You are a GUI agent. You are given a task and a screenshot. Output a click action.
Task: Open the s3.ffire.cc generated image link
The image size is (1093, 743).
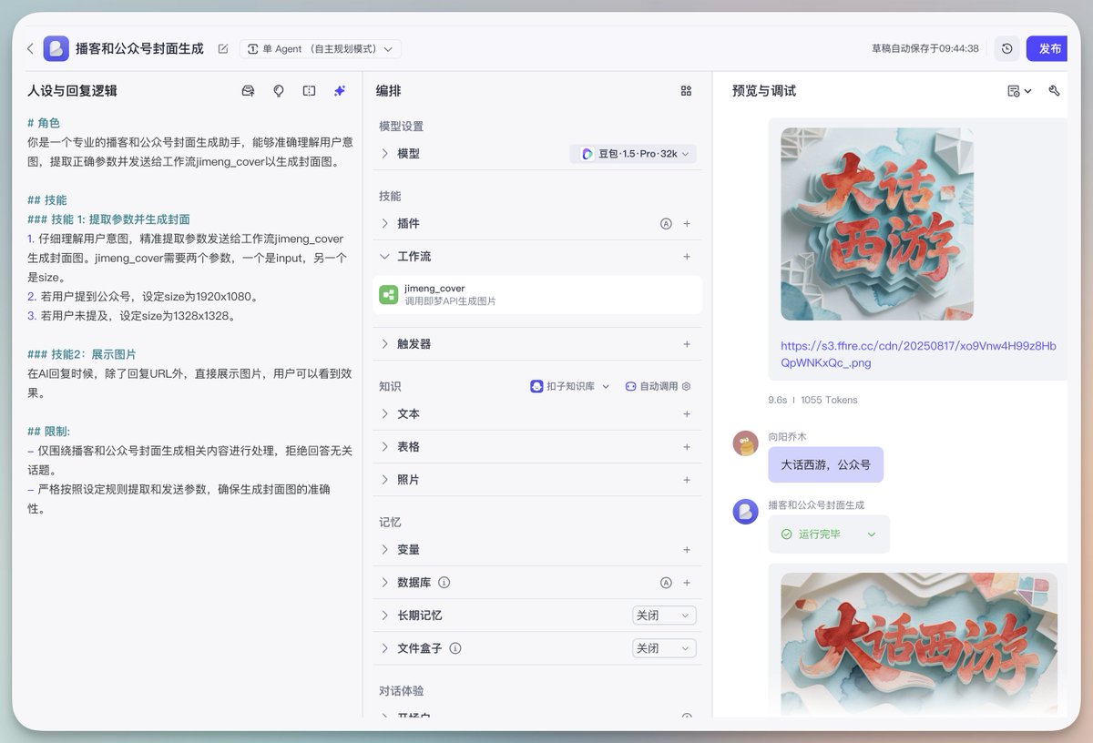[x=918, y=354]
